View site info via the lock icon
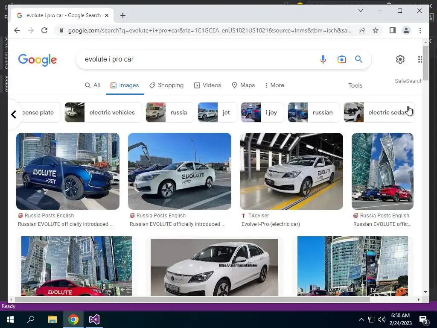The width and height of the screenshot is (437, 328). click(61, 30)
